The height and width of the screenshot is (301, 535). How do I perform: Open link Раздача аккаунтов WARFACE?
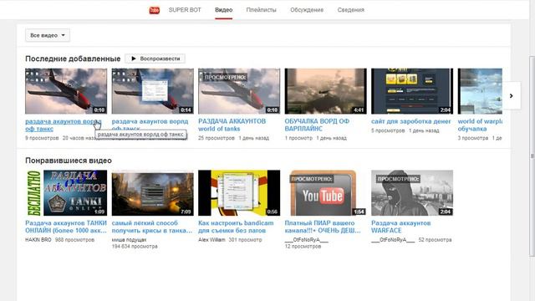(401, 227)
